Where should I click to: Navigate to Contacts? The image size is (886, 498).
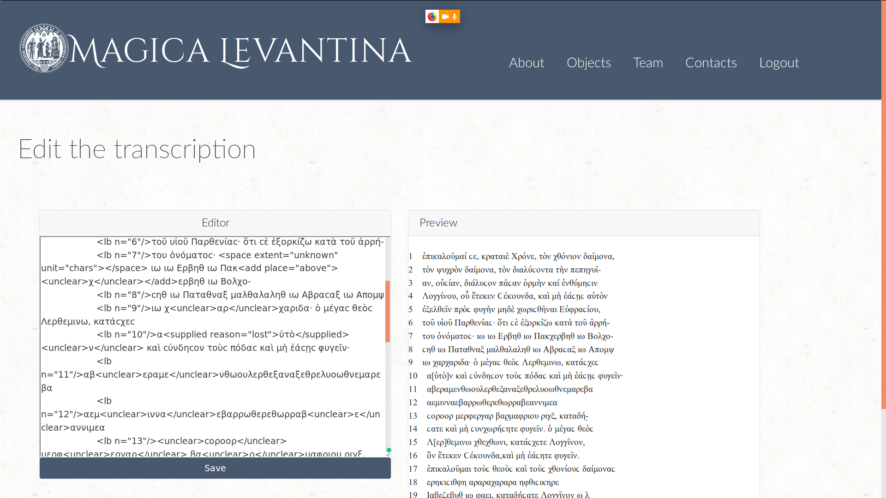[x=711, y=63]
